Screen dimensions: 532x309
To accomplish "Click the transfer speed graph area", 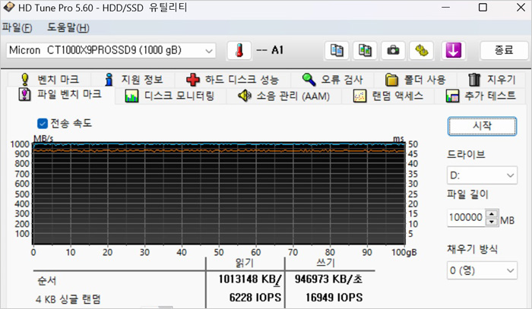I will click(219, 193).
